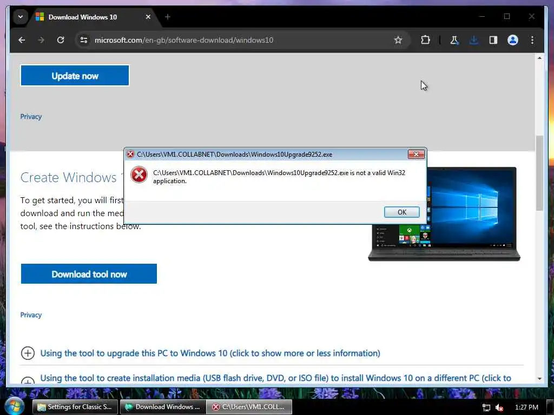The height and width of the screenshot is (415, 554).
Task: Close the Download Windows 10 tab
Action: (148, 17)
